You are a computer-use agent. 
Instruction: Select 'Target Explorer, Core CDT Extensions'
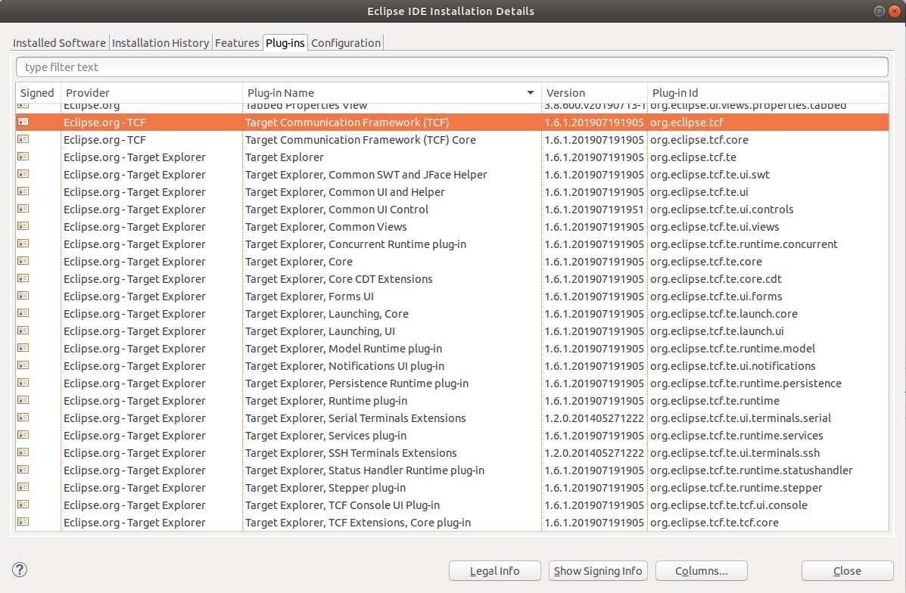[x=338, y=279]
